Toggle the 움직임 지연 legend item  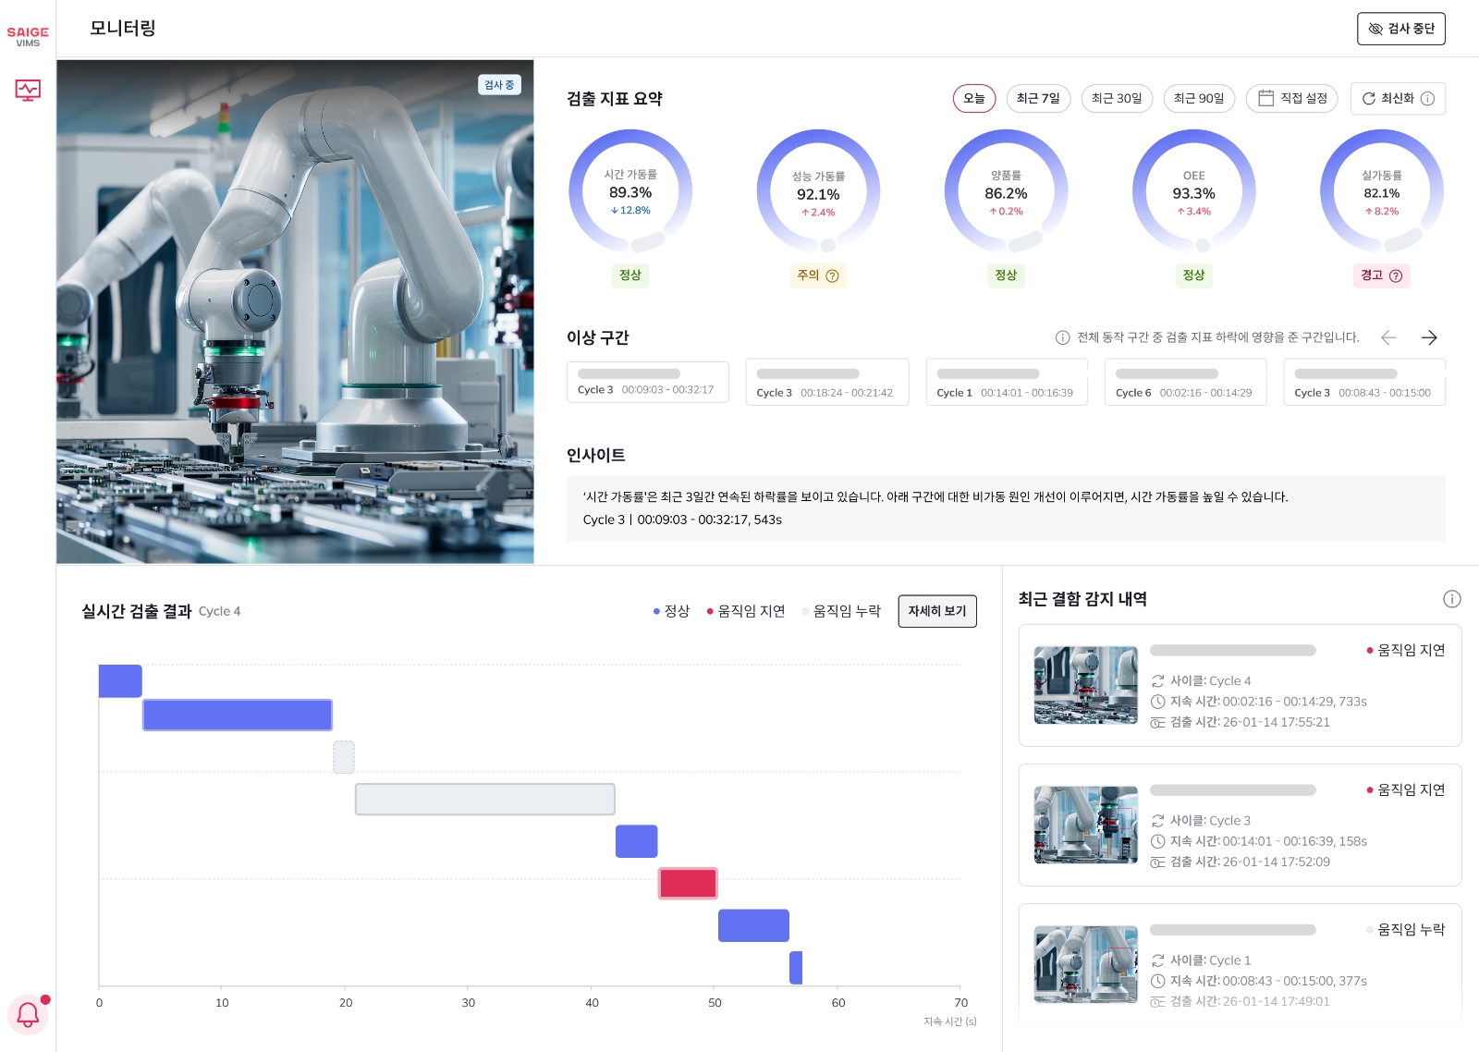[x=746, y=611]
